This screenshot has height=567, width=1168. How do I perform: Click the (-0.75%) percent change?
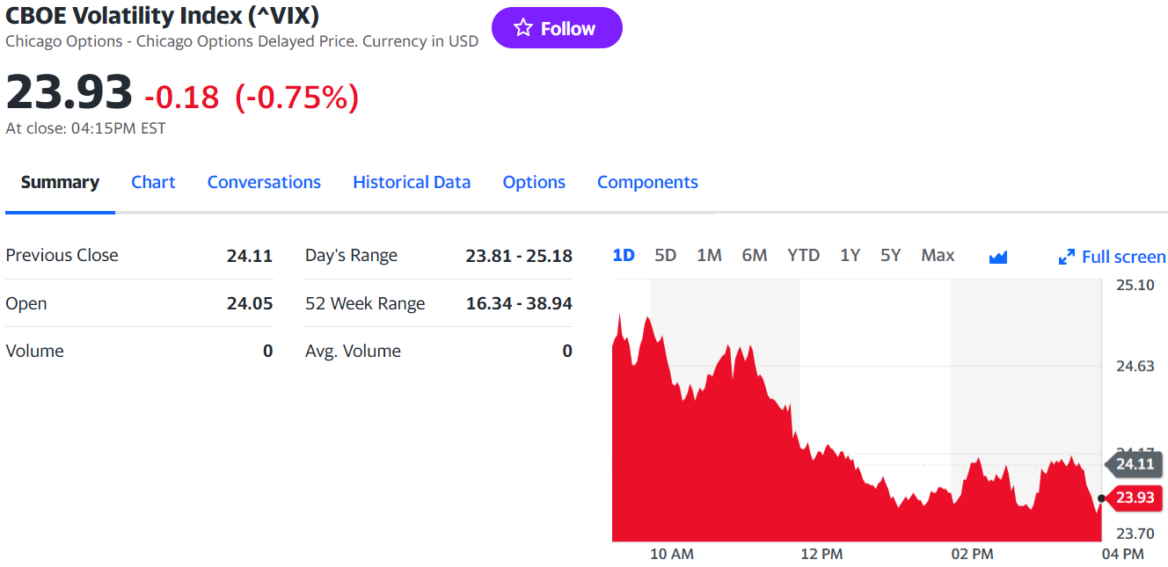(296, 97)
